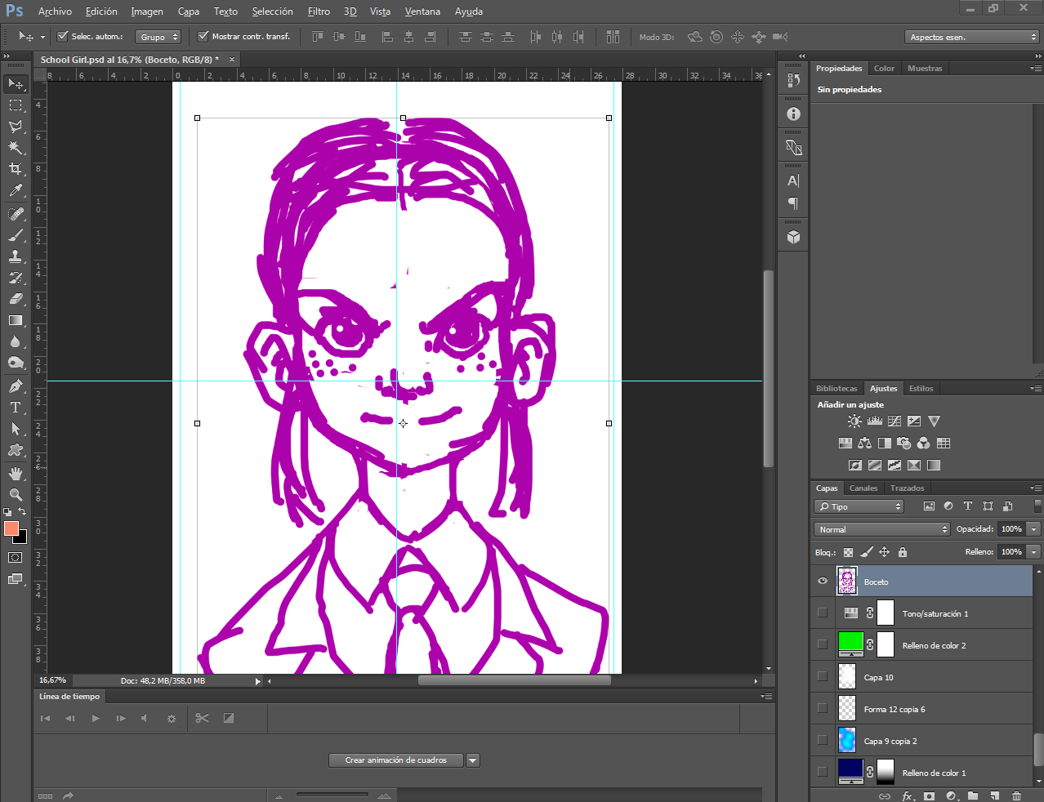
Task: Add Brightness/Contrast adjustment
Action: point(854,421)
